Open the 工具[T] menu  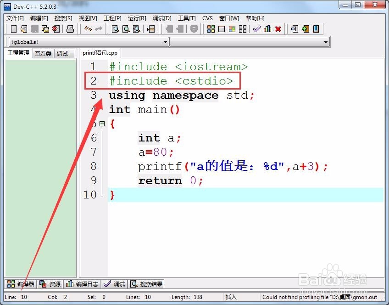[187, 18]
